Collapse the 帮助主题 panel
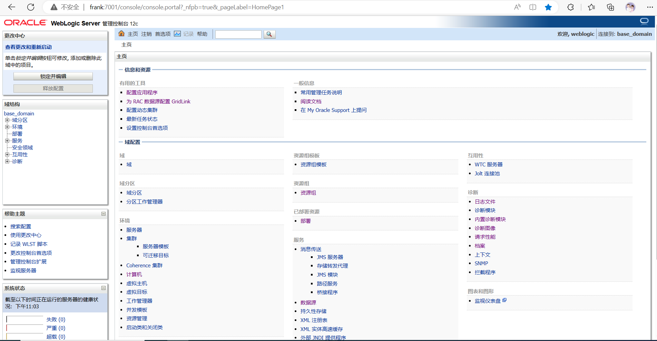 point(103,214)
